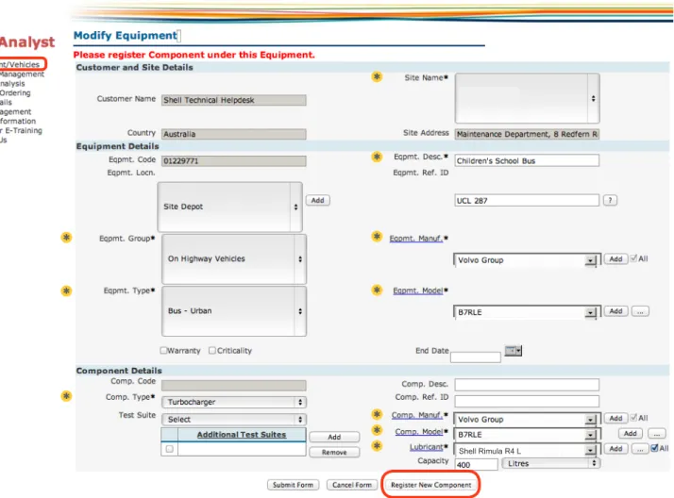
Task: Click Remove for Additional Test Suites
Action: click(334, 452)
